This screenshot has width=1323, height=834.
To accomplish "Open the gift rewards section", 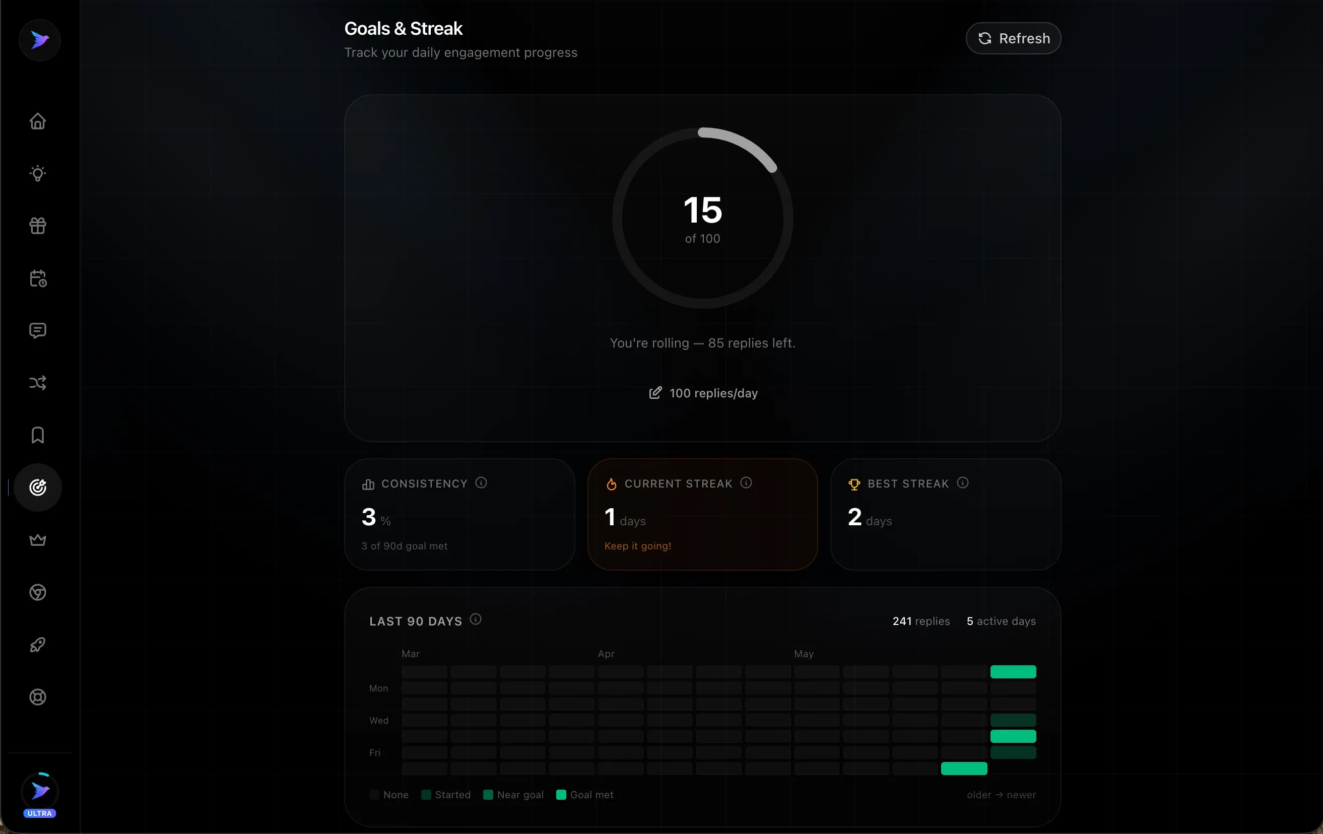I will coord(38,226).
